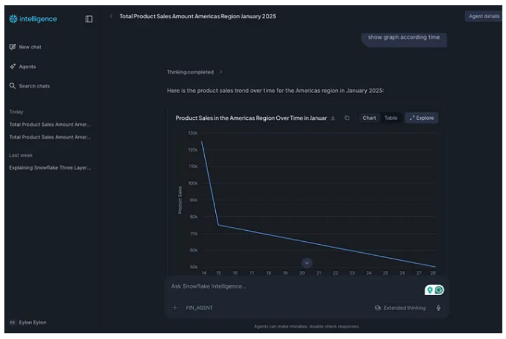Viewport: 506px width, 339px height.
Task: Click the plus attachment icon
Action: (175, 308)
